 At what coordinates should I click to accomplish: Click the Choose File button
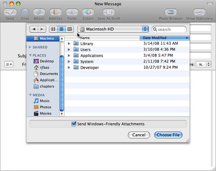click(168, 135)
